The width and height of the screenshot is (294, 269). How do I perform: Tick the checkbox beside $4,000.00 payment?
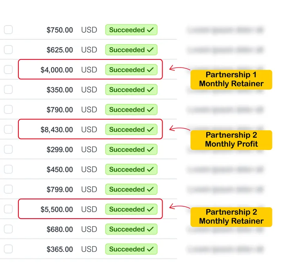point(8,70)
